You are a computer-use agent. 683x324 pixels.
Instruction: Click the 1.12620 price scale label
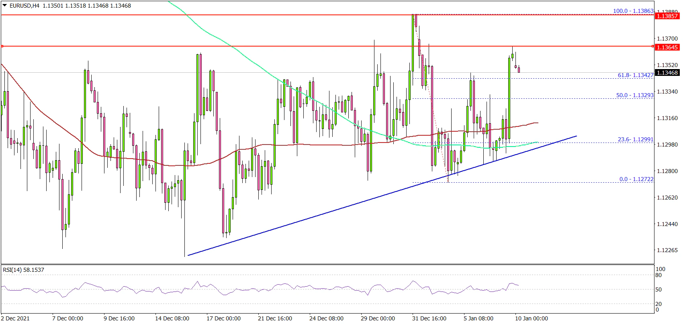[667, 198]
